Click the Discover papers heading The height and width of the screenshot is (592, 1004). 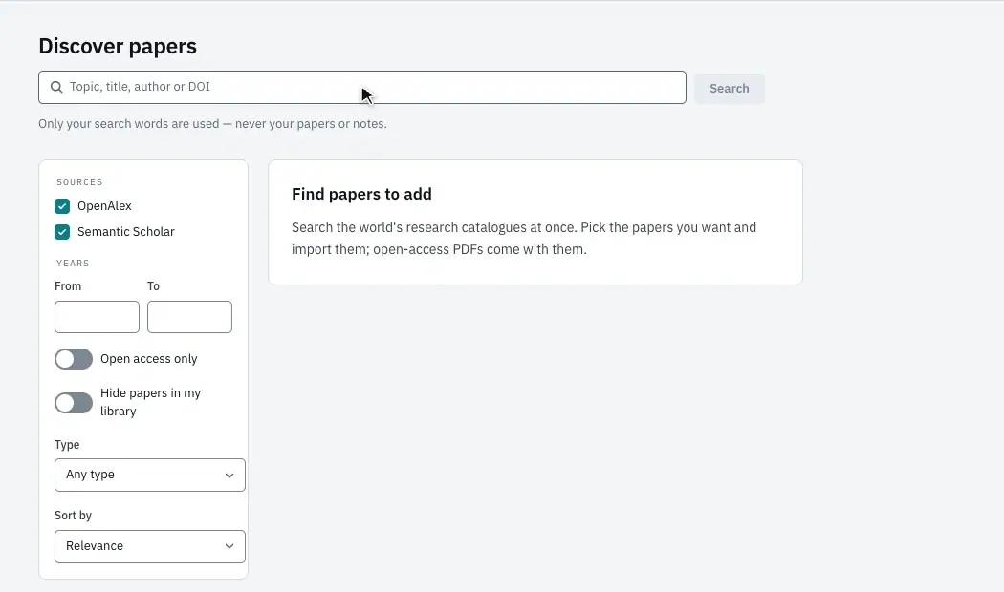(118, 46)
